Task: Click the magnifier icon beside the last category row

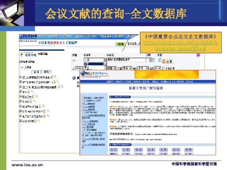Action: [x=39, y=121]
